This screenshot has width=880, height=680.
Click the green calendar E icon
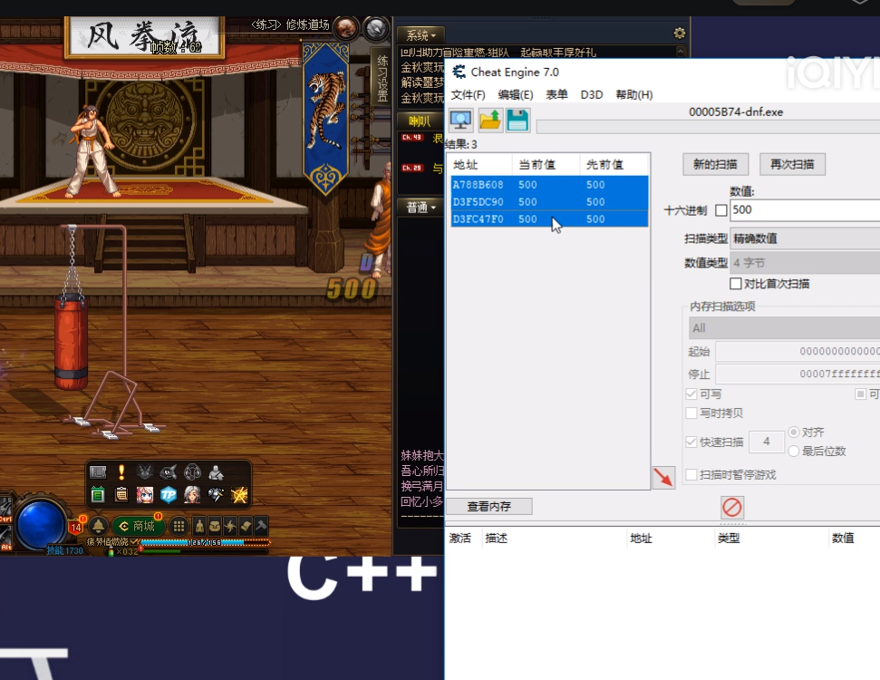[x=98, y=494]
